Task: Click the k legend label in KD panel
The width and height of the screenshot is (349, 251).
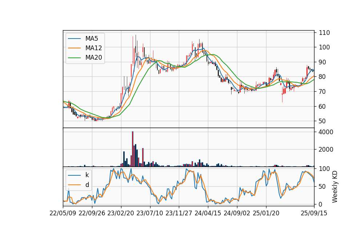Action: 87,175
